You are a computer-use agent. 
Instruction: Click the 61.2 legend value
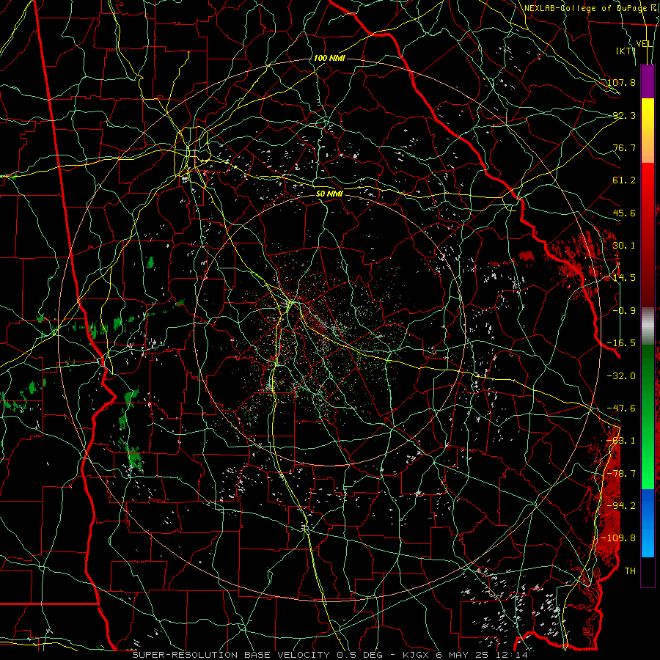click(624, 180)
